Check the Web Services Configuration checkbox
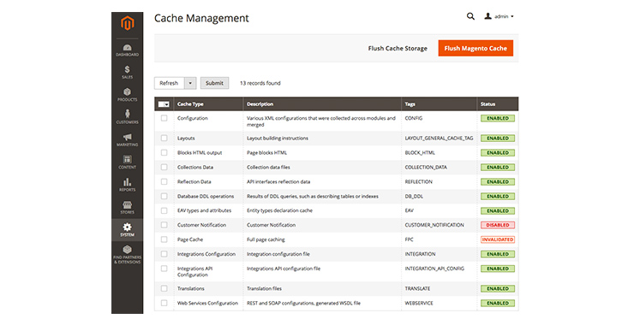 [164, 304]
